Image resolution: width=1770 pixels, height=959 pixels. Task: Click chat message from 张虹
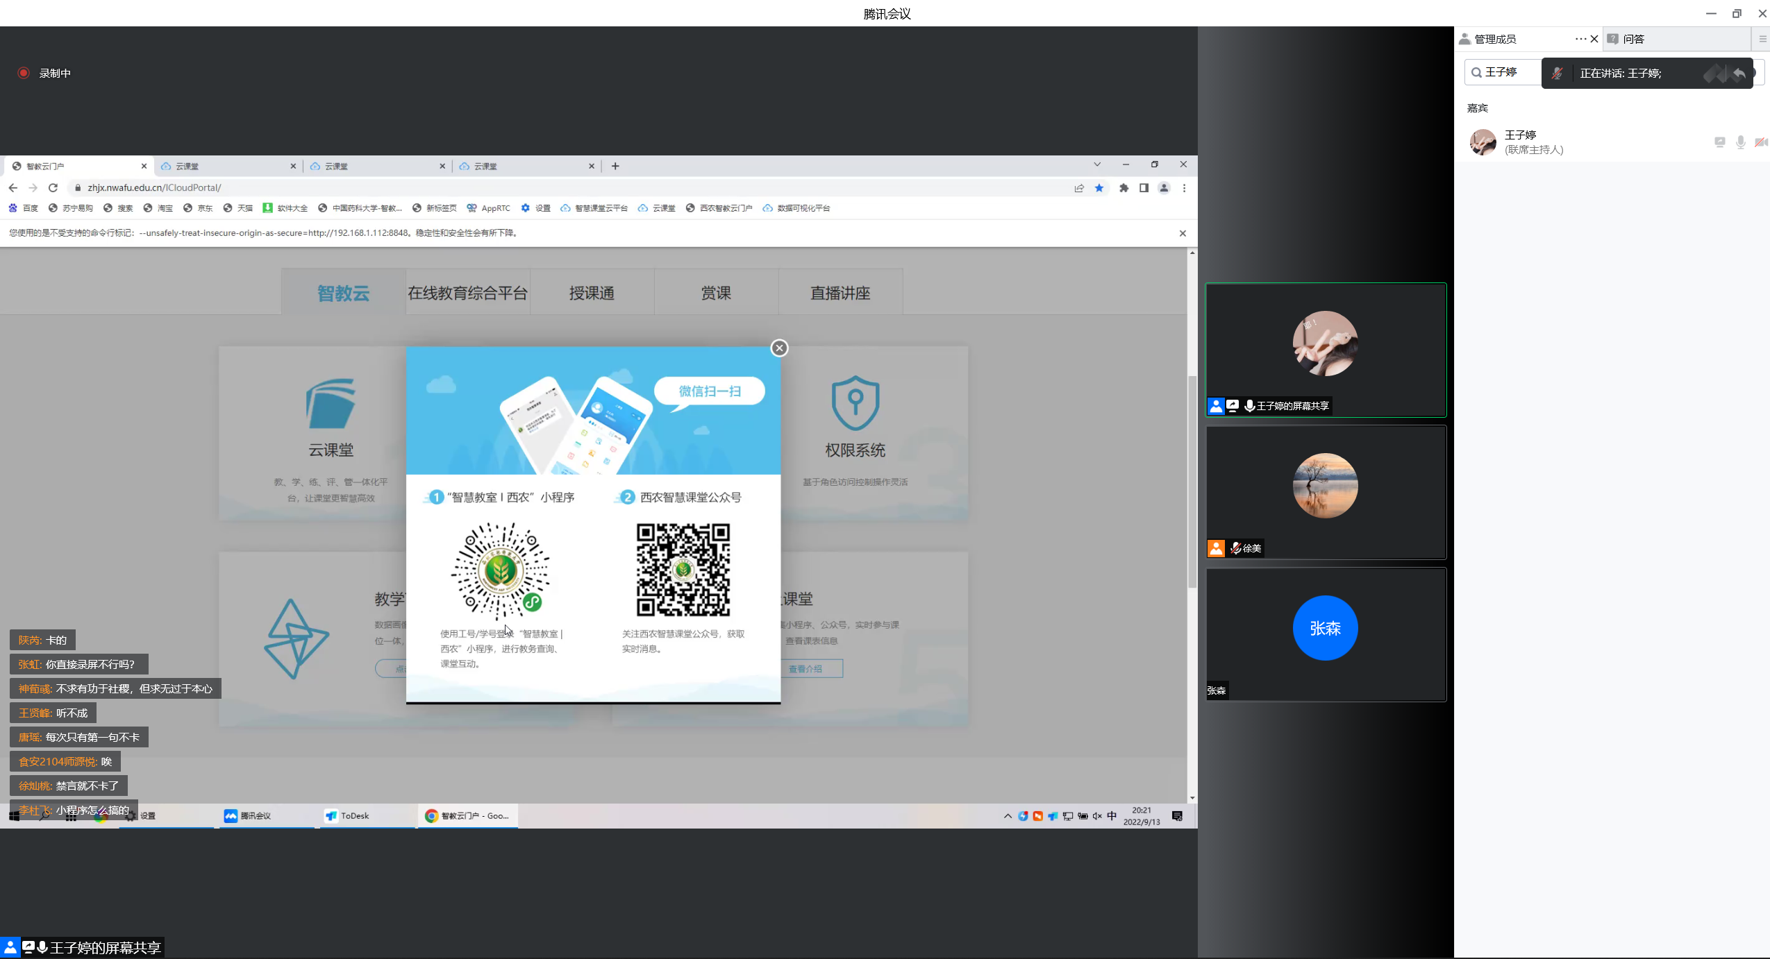(78, 664)
